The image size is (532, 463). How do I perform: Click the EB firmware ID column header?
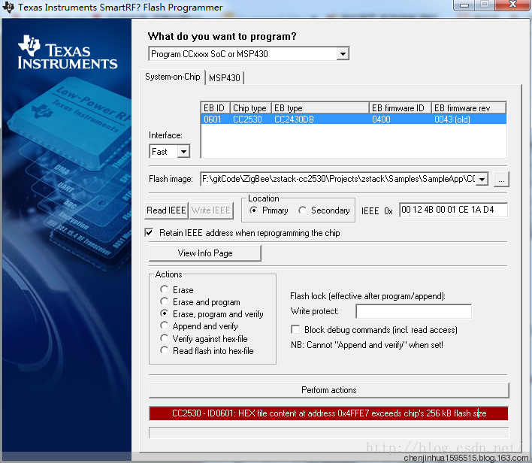pyautogui.click(x=401, y=108)
